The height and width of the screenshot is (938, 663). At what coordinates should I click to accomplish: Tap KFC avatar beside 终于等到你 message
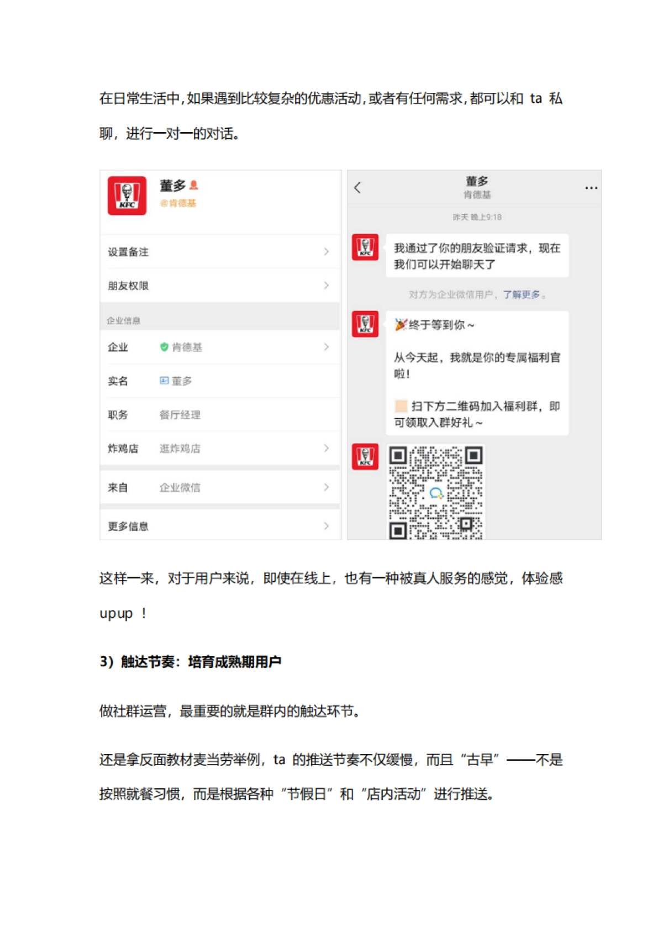(365, 324)
